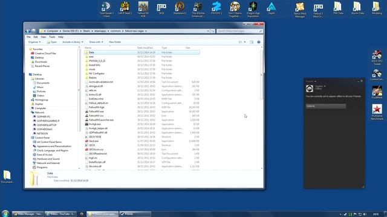Select the Don't Starve Together icon

(235, 10)
